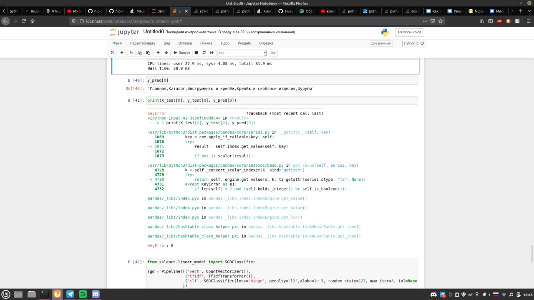This screenshot has height=300, width=534.
Task: Open the command palette keyboard icon
Action: [273, 53]
